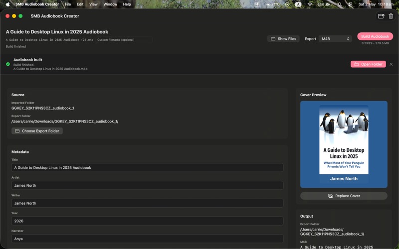
Task: Click the Wi-Fi status icon
Action: (310, 4)
